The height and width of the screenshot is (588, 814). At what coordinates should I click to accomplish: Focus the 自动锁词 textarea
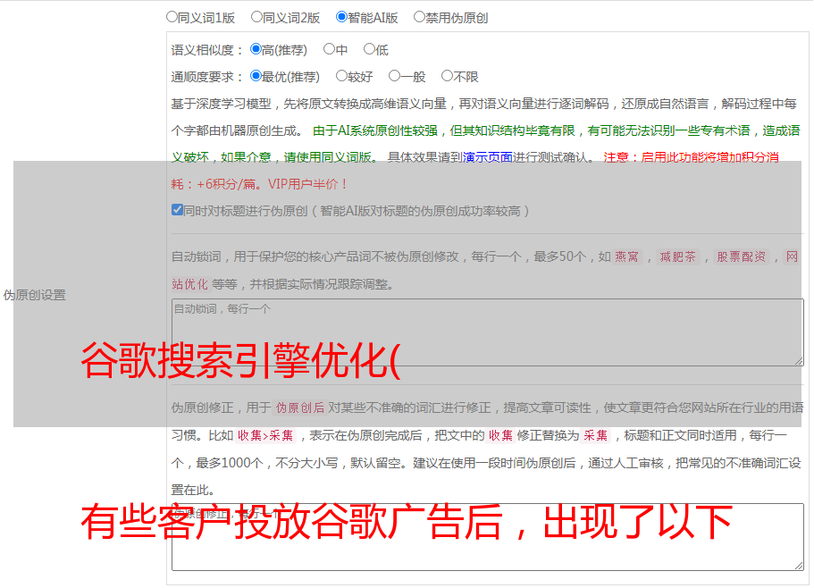click(x=488, y=332)
